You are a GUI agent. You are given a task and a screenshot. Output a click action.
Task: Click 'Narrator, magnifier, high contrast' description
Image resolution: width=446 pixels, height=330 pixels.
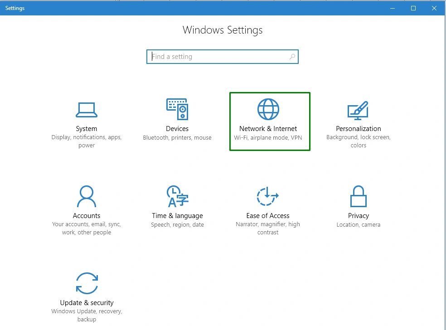(268, 228)
